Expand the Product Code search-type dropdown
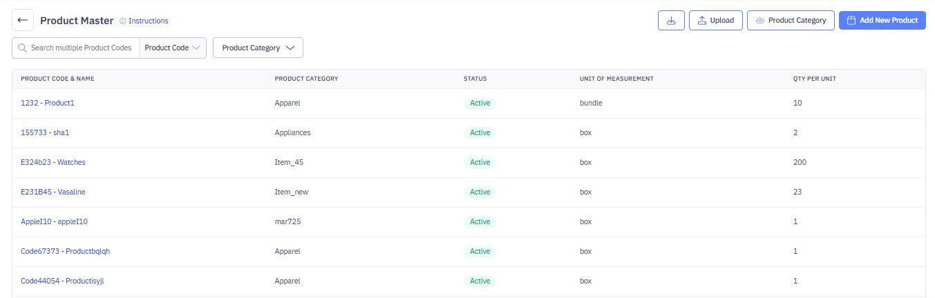This screenshot has height=298, width=935. [x=173, y=48]
